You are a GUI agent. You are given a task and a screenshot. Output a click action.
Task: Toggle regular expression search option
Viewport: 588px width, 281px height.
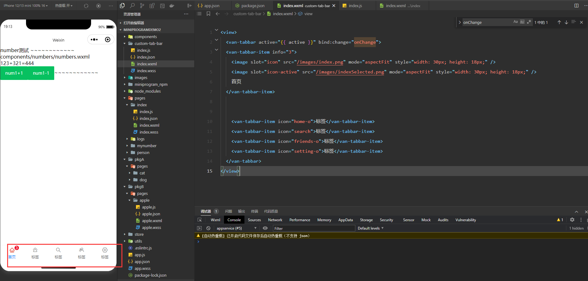(x=529, y=22)
